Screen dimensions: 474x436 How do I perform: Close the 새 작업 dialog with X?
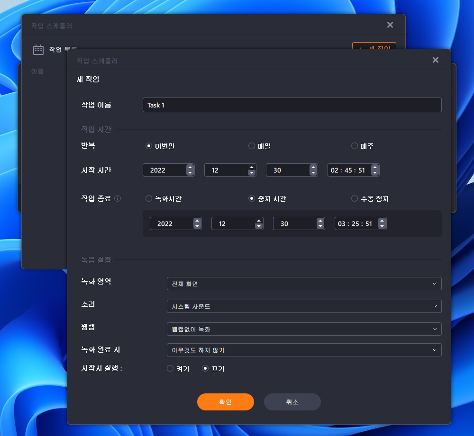(435, 60)
